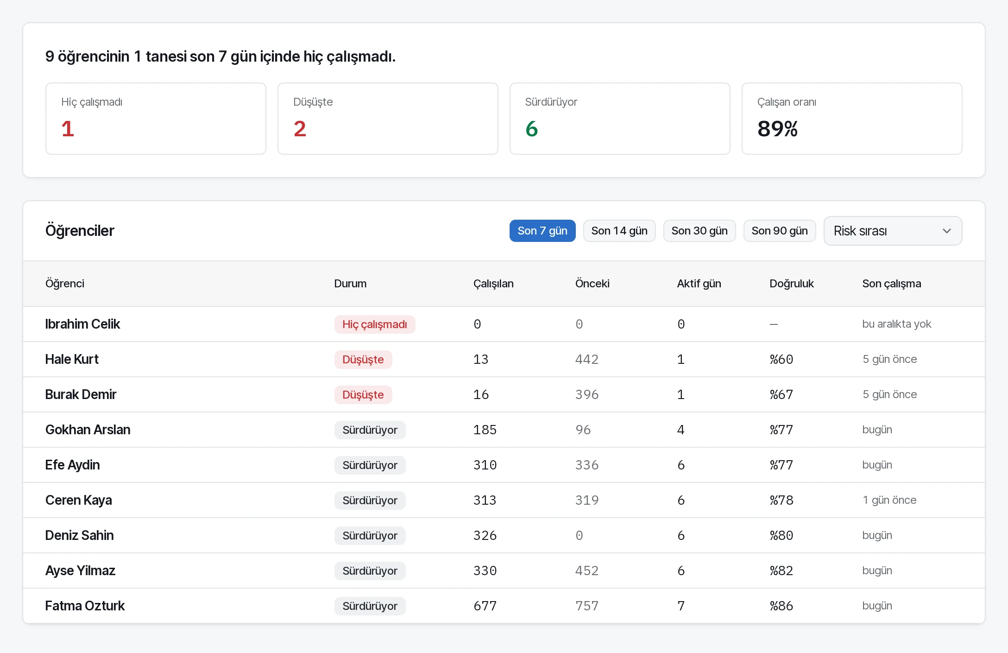This screenshot has width=1008, height=653.
Task: Click the 677 studied value
Action: pos(485,606)
